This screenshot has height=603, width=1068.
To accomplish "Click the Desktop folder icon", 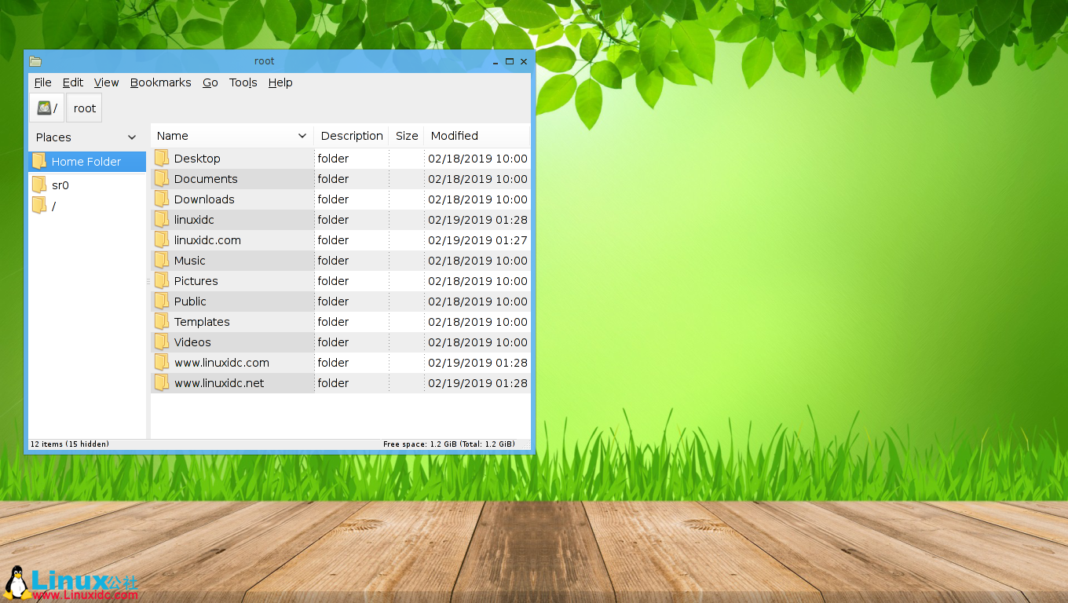I will click(x=162, y=158).
